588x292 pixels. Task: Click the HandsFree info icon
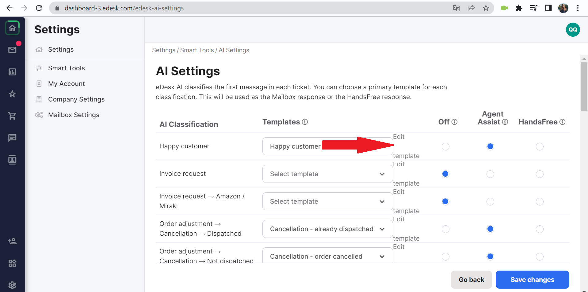coord(562,122)
